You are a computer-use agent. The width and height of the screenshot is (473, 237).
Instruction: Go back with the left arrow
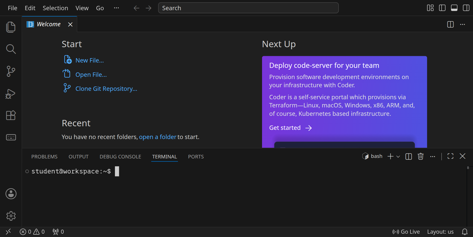click(x=136, y=8)
